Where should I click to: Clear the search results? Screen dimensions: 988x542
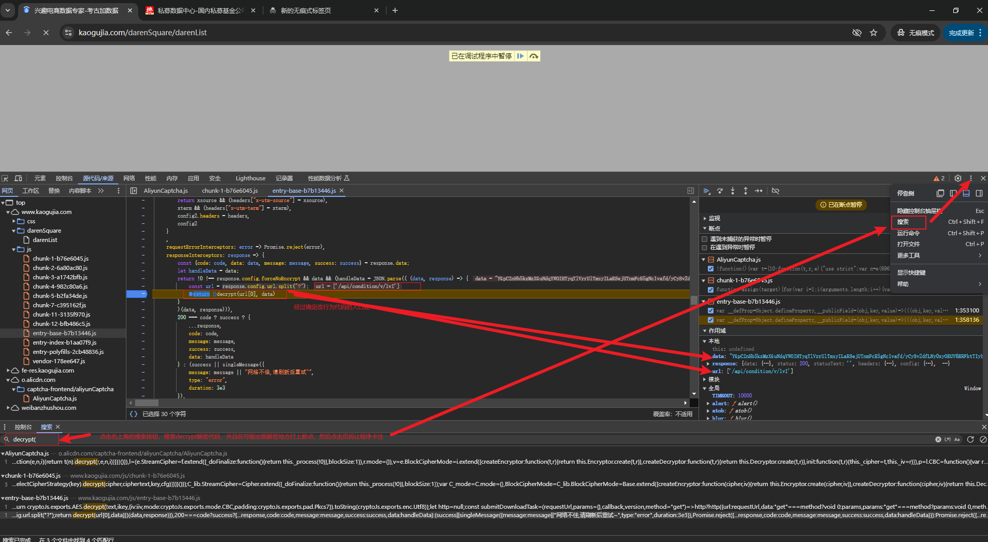983,439
